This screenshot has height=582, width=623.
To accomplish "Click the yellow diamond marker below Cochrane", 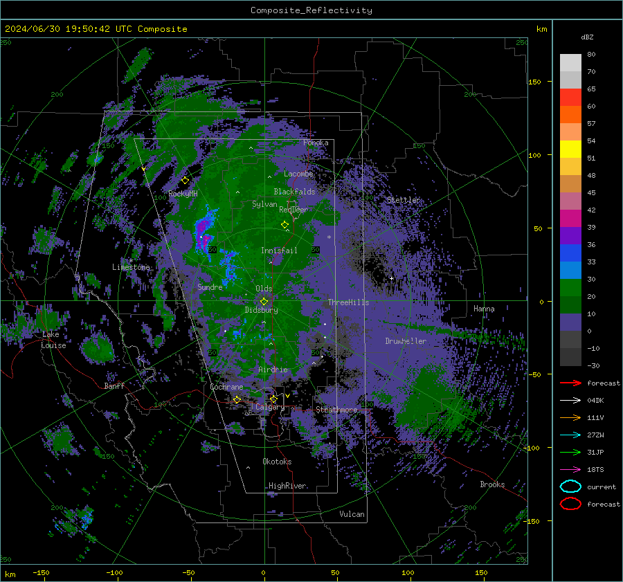I will coord(237,399).
